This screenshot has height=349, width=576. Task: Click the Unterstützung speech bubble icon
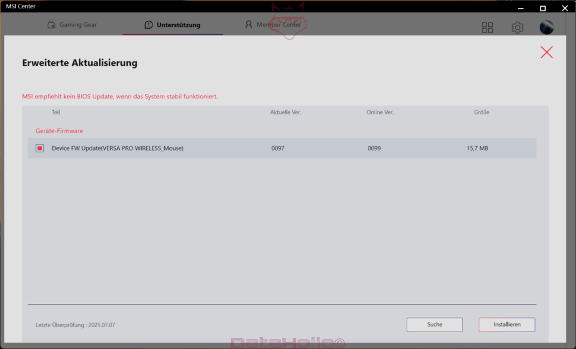click(148, 25)
